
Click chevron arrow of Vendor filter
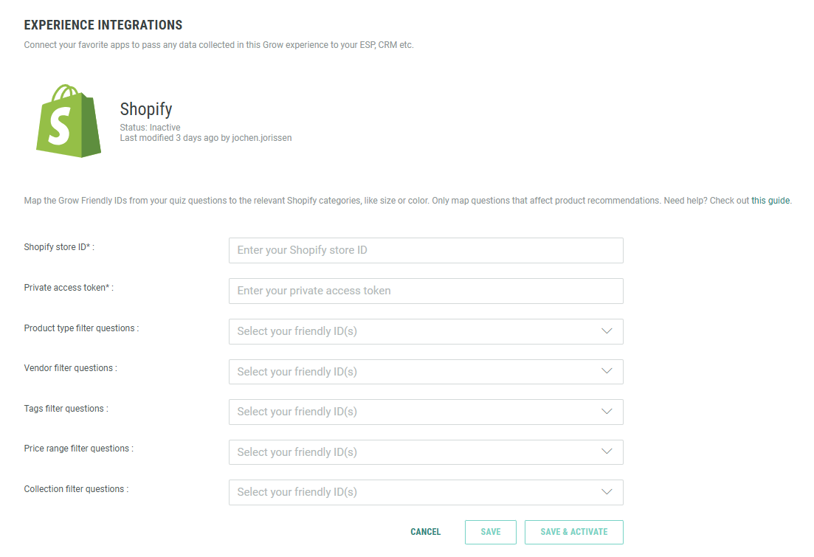[x=607, y=372]
